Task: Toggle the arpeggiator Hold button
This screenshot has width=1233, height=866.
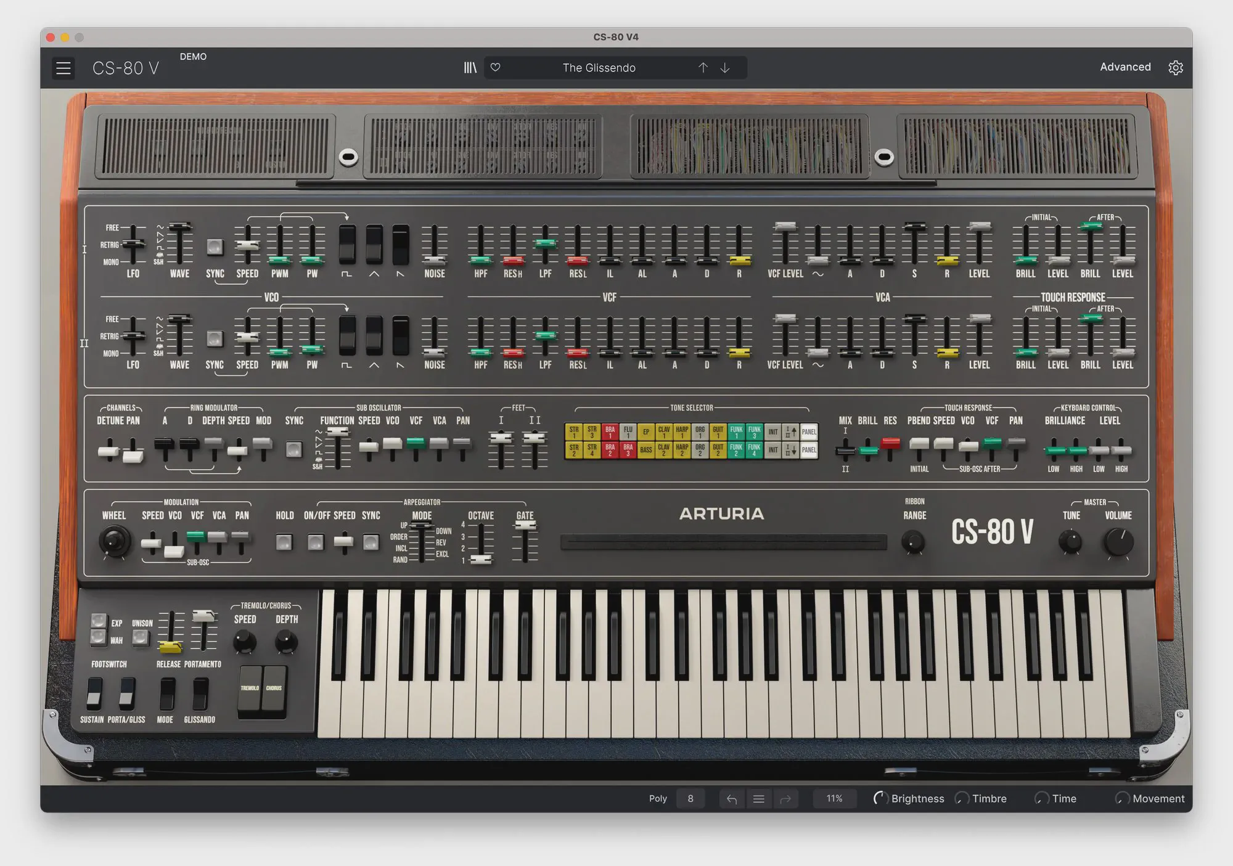Action: pyautogui.click(x=284, y=542)
